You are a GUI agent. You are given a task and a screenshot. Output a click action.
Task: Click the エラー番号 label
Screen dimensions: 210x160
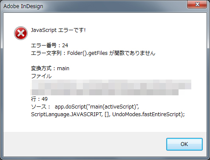44,46
